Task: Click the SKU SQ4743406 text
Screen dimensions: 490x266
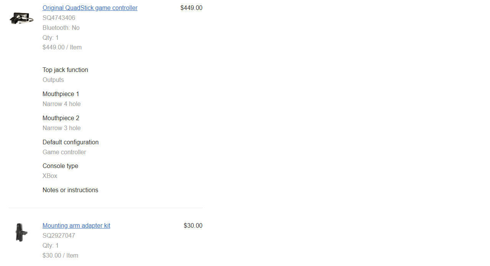Action: tap(59, 18)
